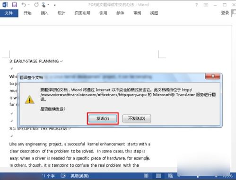Click the 登录 sign-in link

click(x=225, y=13)
